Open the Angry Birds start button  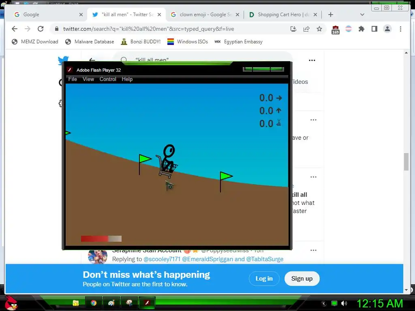click(11, 303)
